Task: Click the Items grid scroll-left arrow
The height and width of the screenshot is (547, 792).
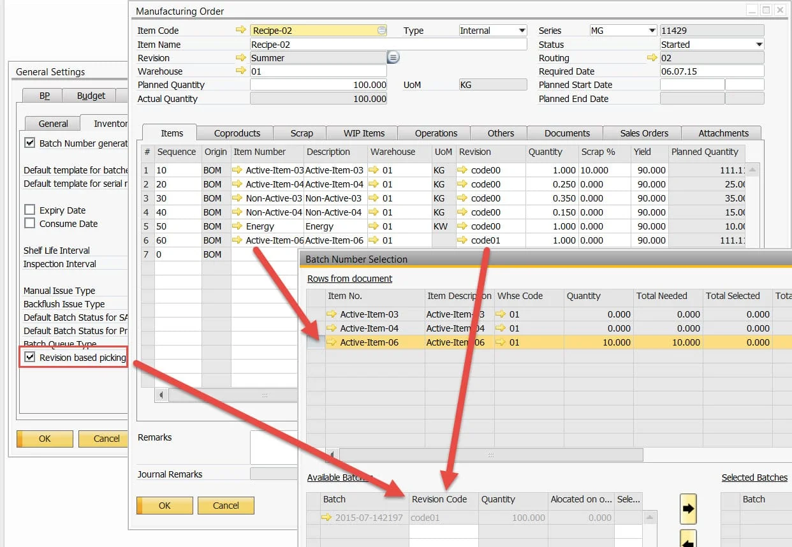Action: click(x=161, y=395)
